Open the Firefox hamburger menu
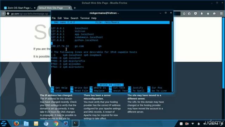Viewport: 225px width, 127px height. click(x=221, y=13)
